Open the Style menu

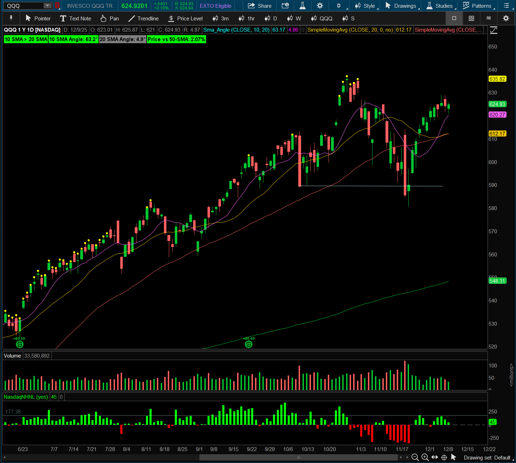click(366, 6)
